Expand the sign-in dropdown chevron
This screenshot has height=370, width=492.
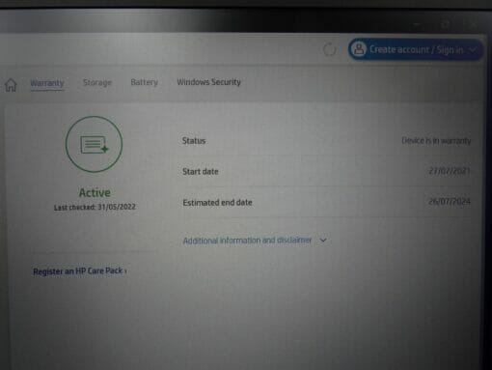pyautogui.click(x=473, y=49)
